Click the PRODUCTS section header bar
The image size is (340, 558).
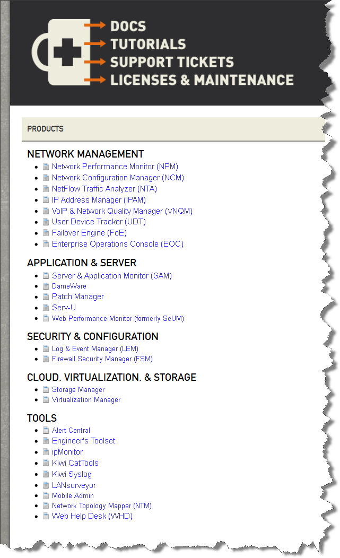173,129
